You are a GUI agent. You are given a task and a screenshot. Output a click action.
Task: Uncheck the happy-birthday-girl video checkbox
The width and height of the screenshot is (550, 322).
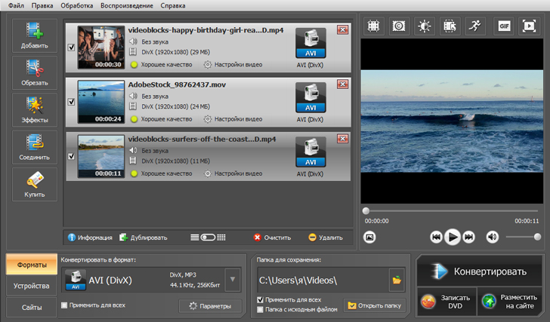pos(71,47)
